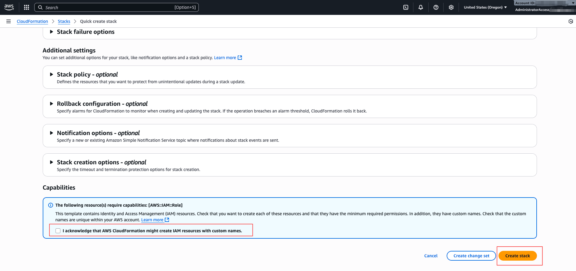Open the AWS home logo

9,7
